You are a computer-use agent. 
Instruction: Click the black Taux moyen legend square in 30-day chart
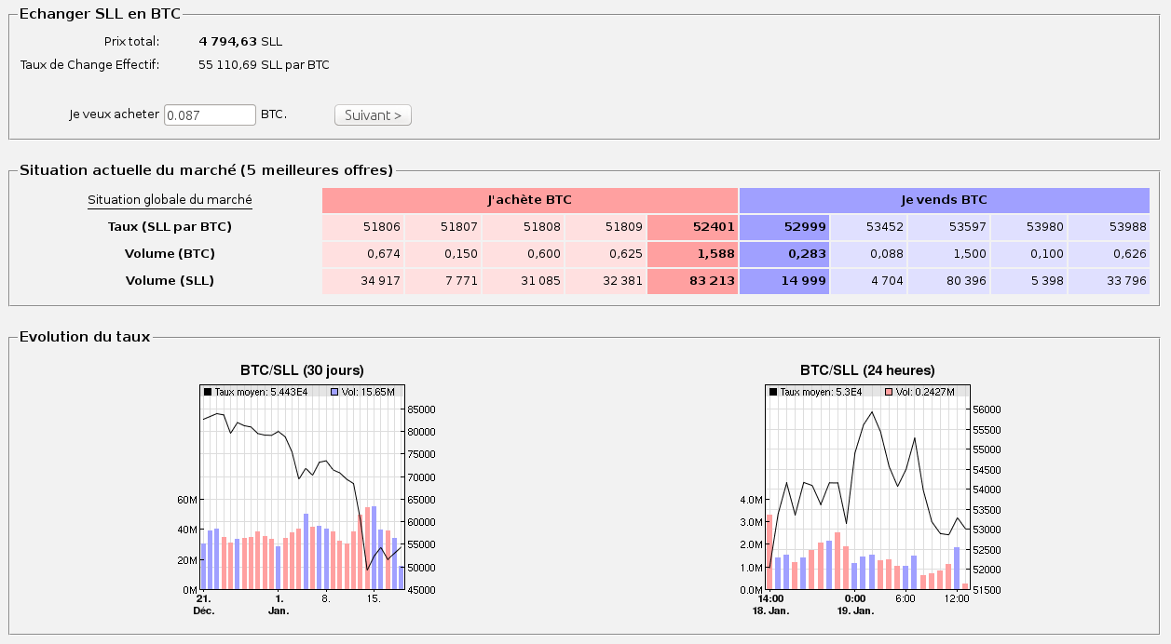[208, 393]
